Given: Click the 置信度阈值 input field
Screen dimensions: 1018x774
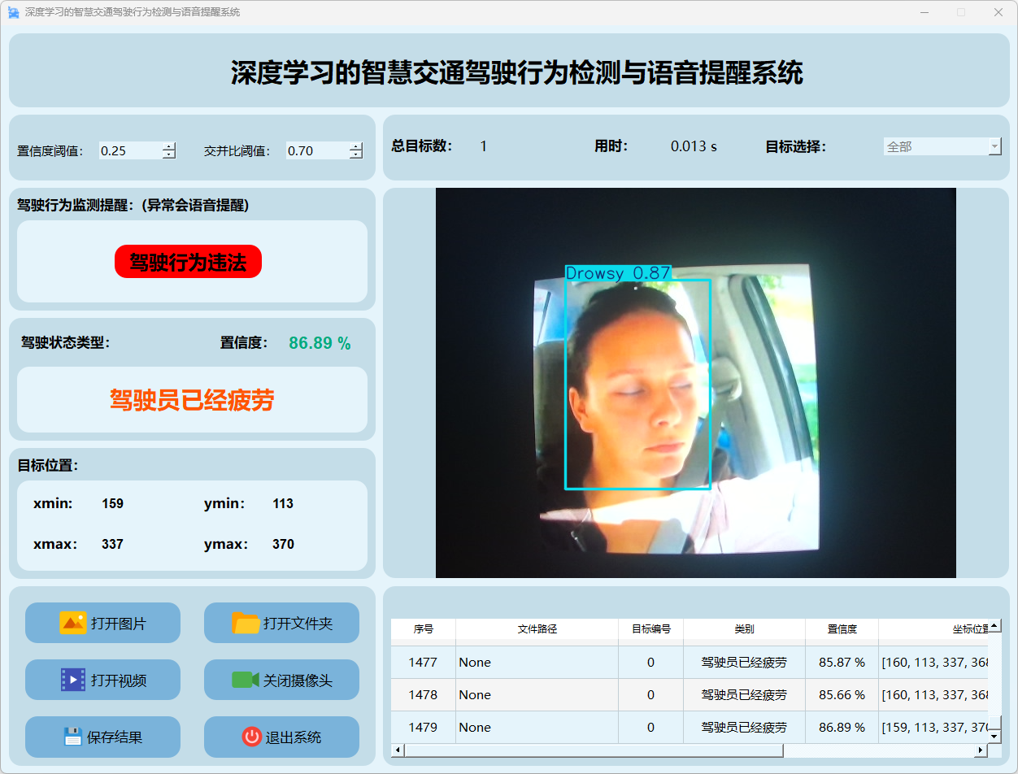Looking at the screenshot, I should tap(130, 150).
